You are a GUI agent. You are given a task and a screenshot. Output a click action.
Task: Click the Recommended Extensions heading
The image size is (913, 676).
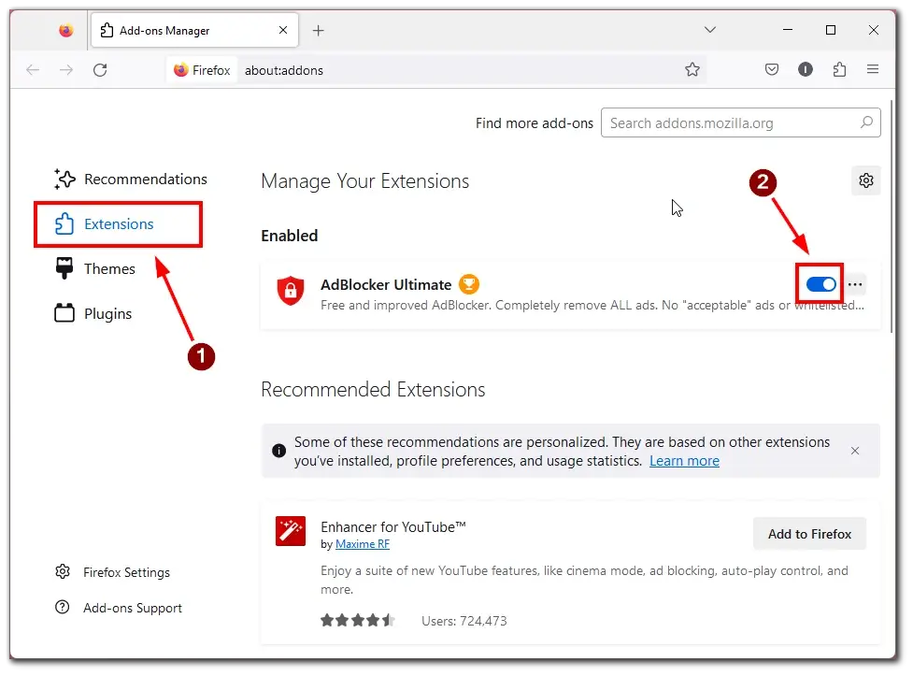(x=373, y=389)
